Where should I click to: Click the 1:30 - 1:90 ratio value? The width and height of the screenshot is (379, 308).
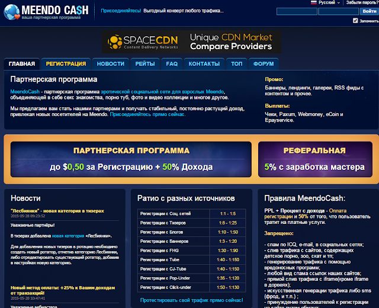coord(227,251)
